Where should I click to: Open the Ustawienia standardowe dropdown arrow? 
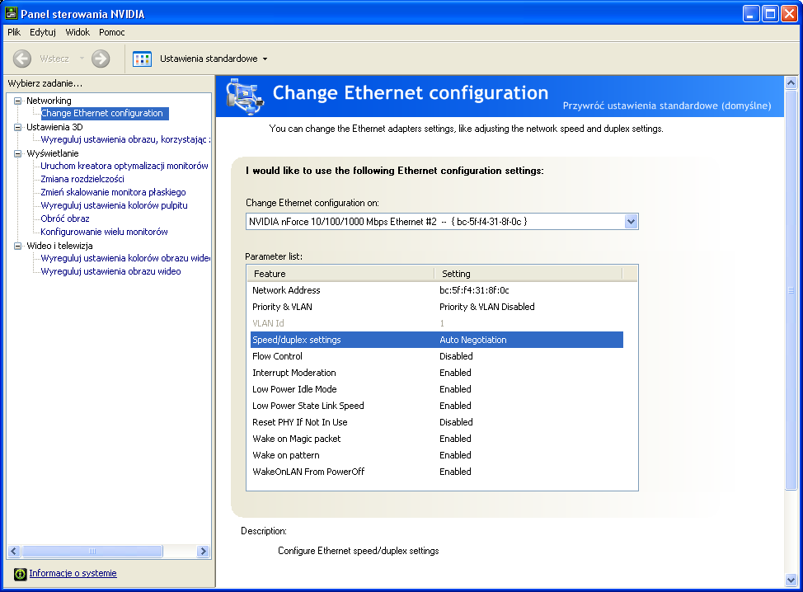[265, 59]
